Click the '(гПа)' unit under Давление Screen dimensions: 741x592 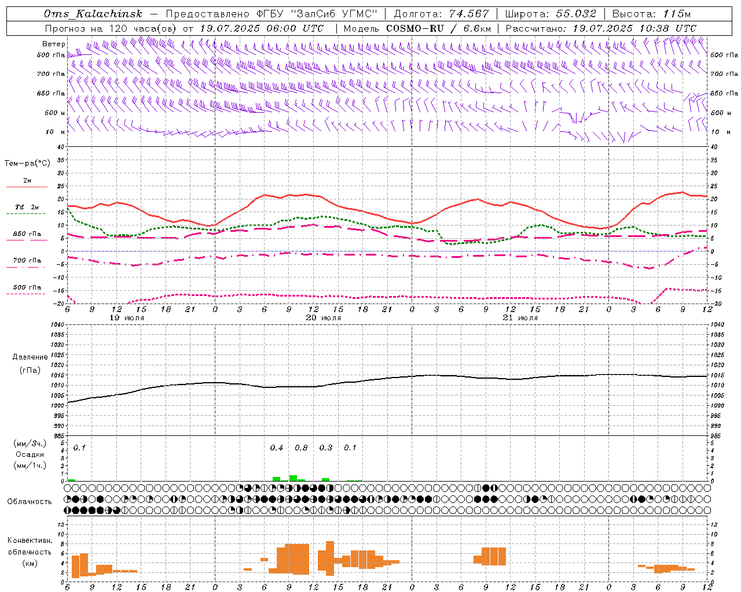point(30,371)
